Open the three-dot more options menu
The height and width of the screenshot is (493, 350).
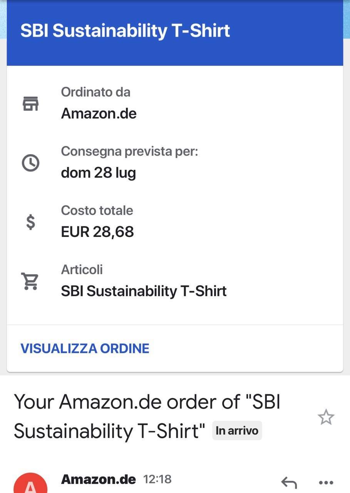pyautogui.click(x=326, y=482)
